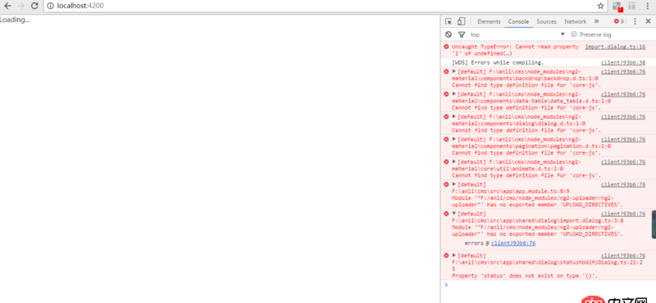Open the Sources tab
This screenshot has height=303, width=656.
(x=546, y=22)
